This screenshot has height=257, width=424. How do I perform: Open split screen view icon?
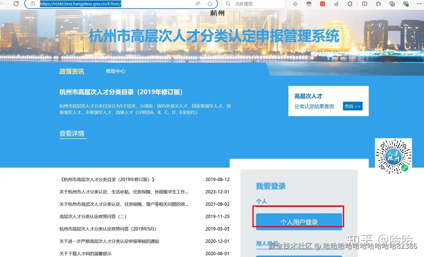pyautogui.click(x=365, y=4)
